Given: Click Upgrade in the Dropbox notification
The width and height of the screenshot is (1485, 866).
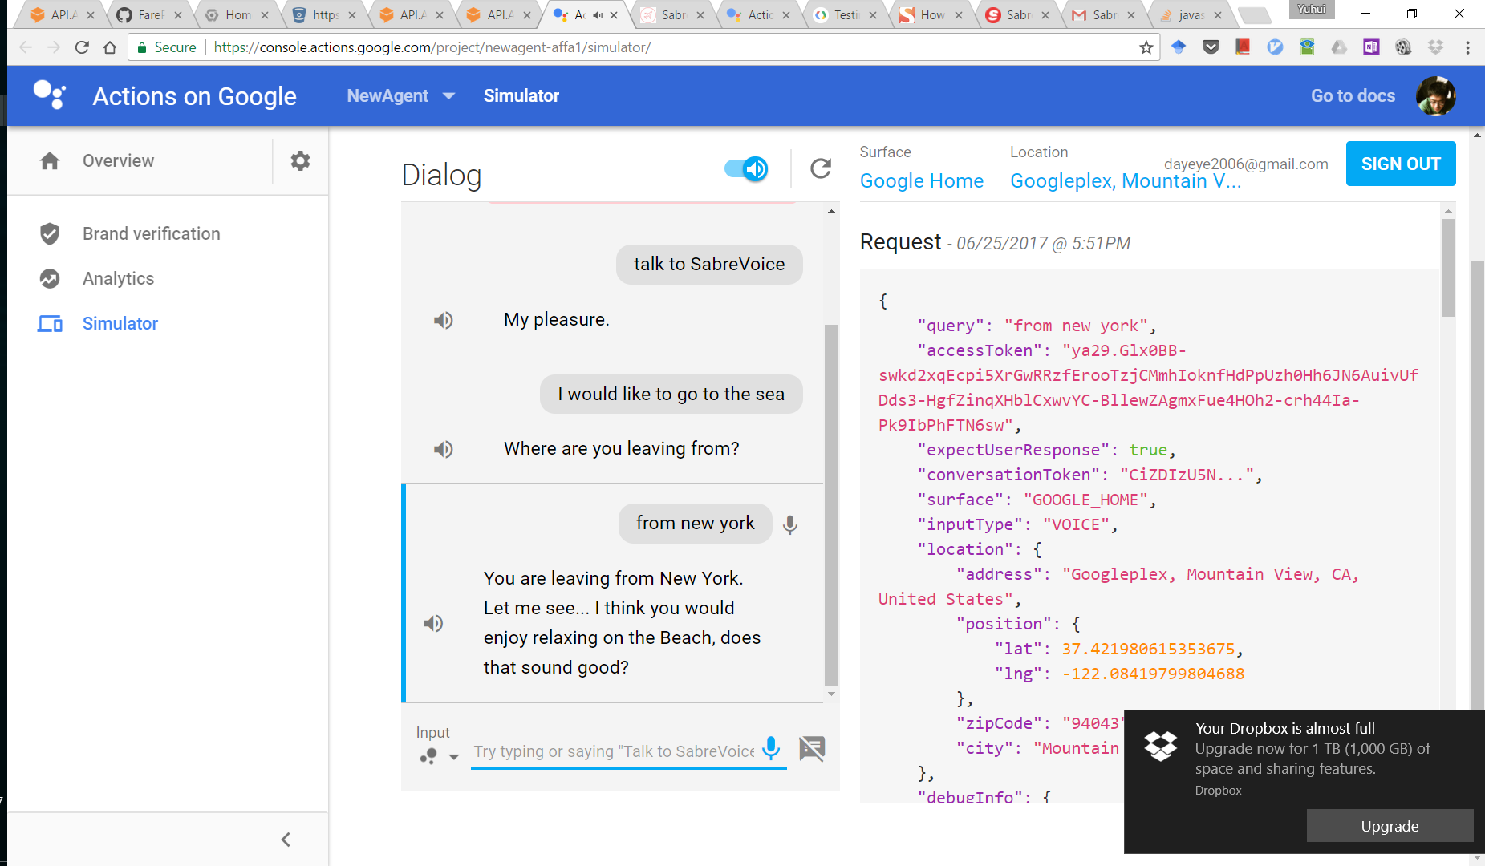Looking at the screenshot, I should (1390, 826).
